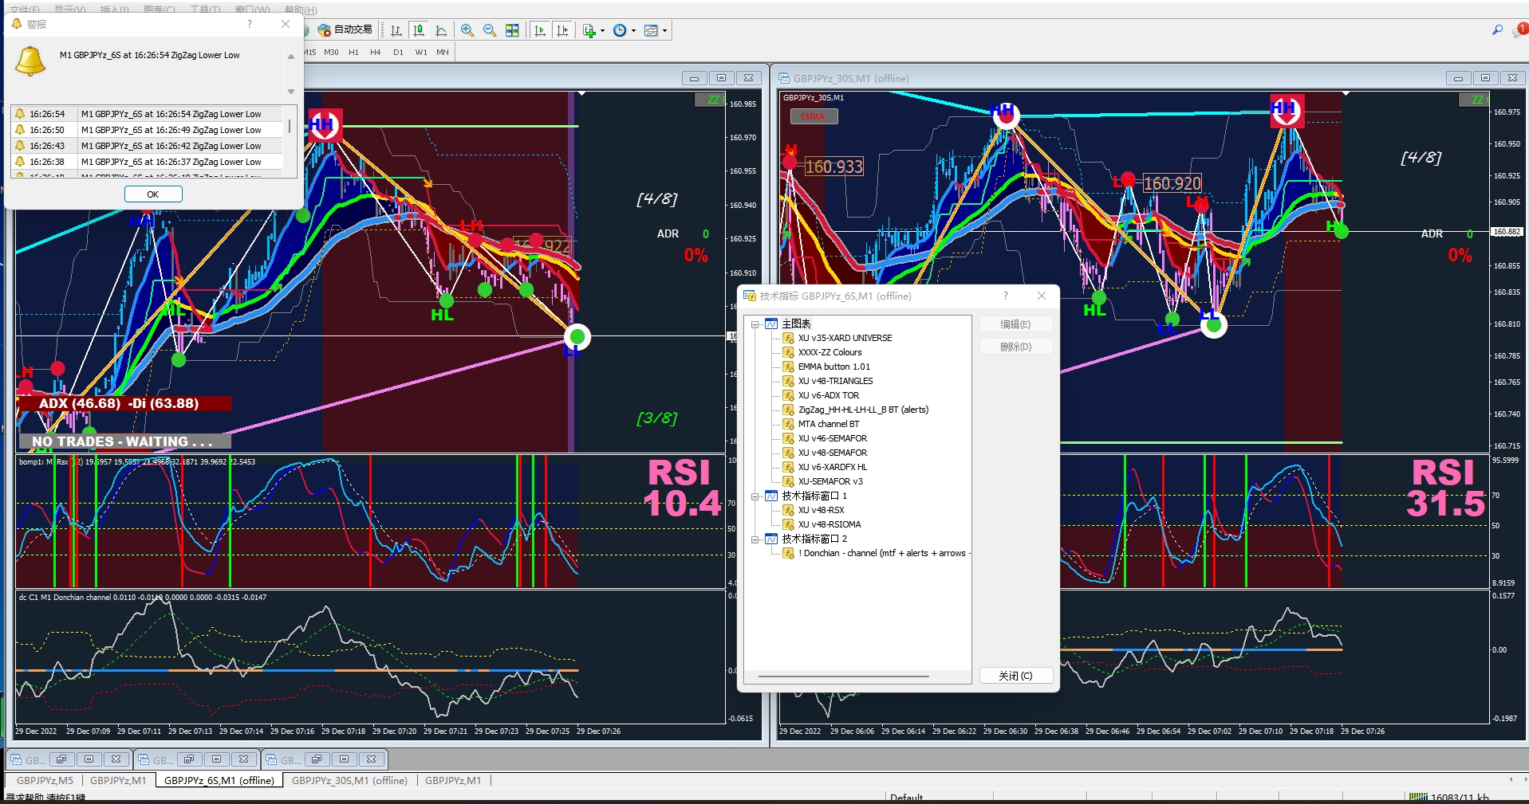Click the zoom out magnifier icon
Image resolution: width=1529 pixels, height=804 pixels.
point(490,30)
